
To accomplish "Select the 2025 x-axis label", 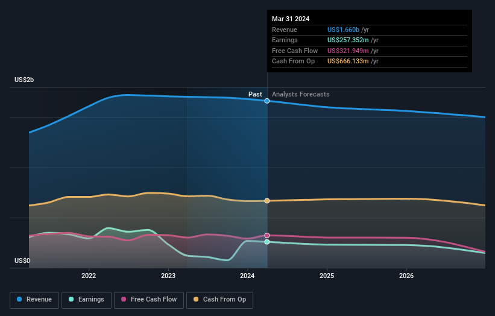I will coord(327,276).
